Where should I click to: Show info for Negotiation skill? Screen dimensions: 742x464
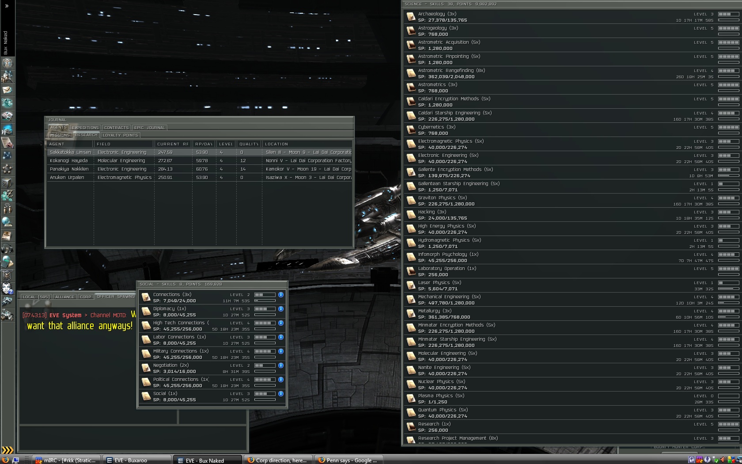(x=281, y=365)
